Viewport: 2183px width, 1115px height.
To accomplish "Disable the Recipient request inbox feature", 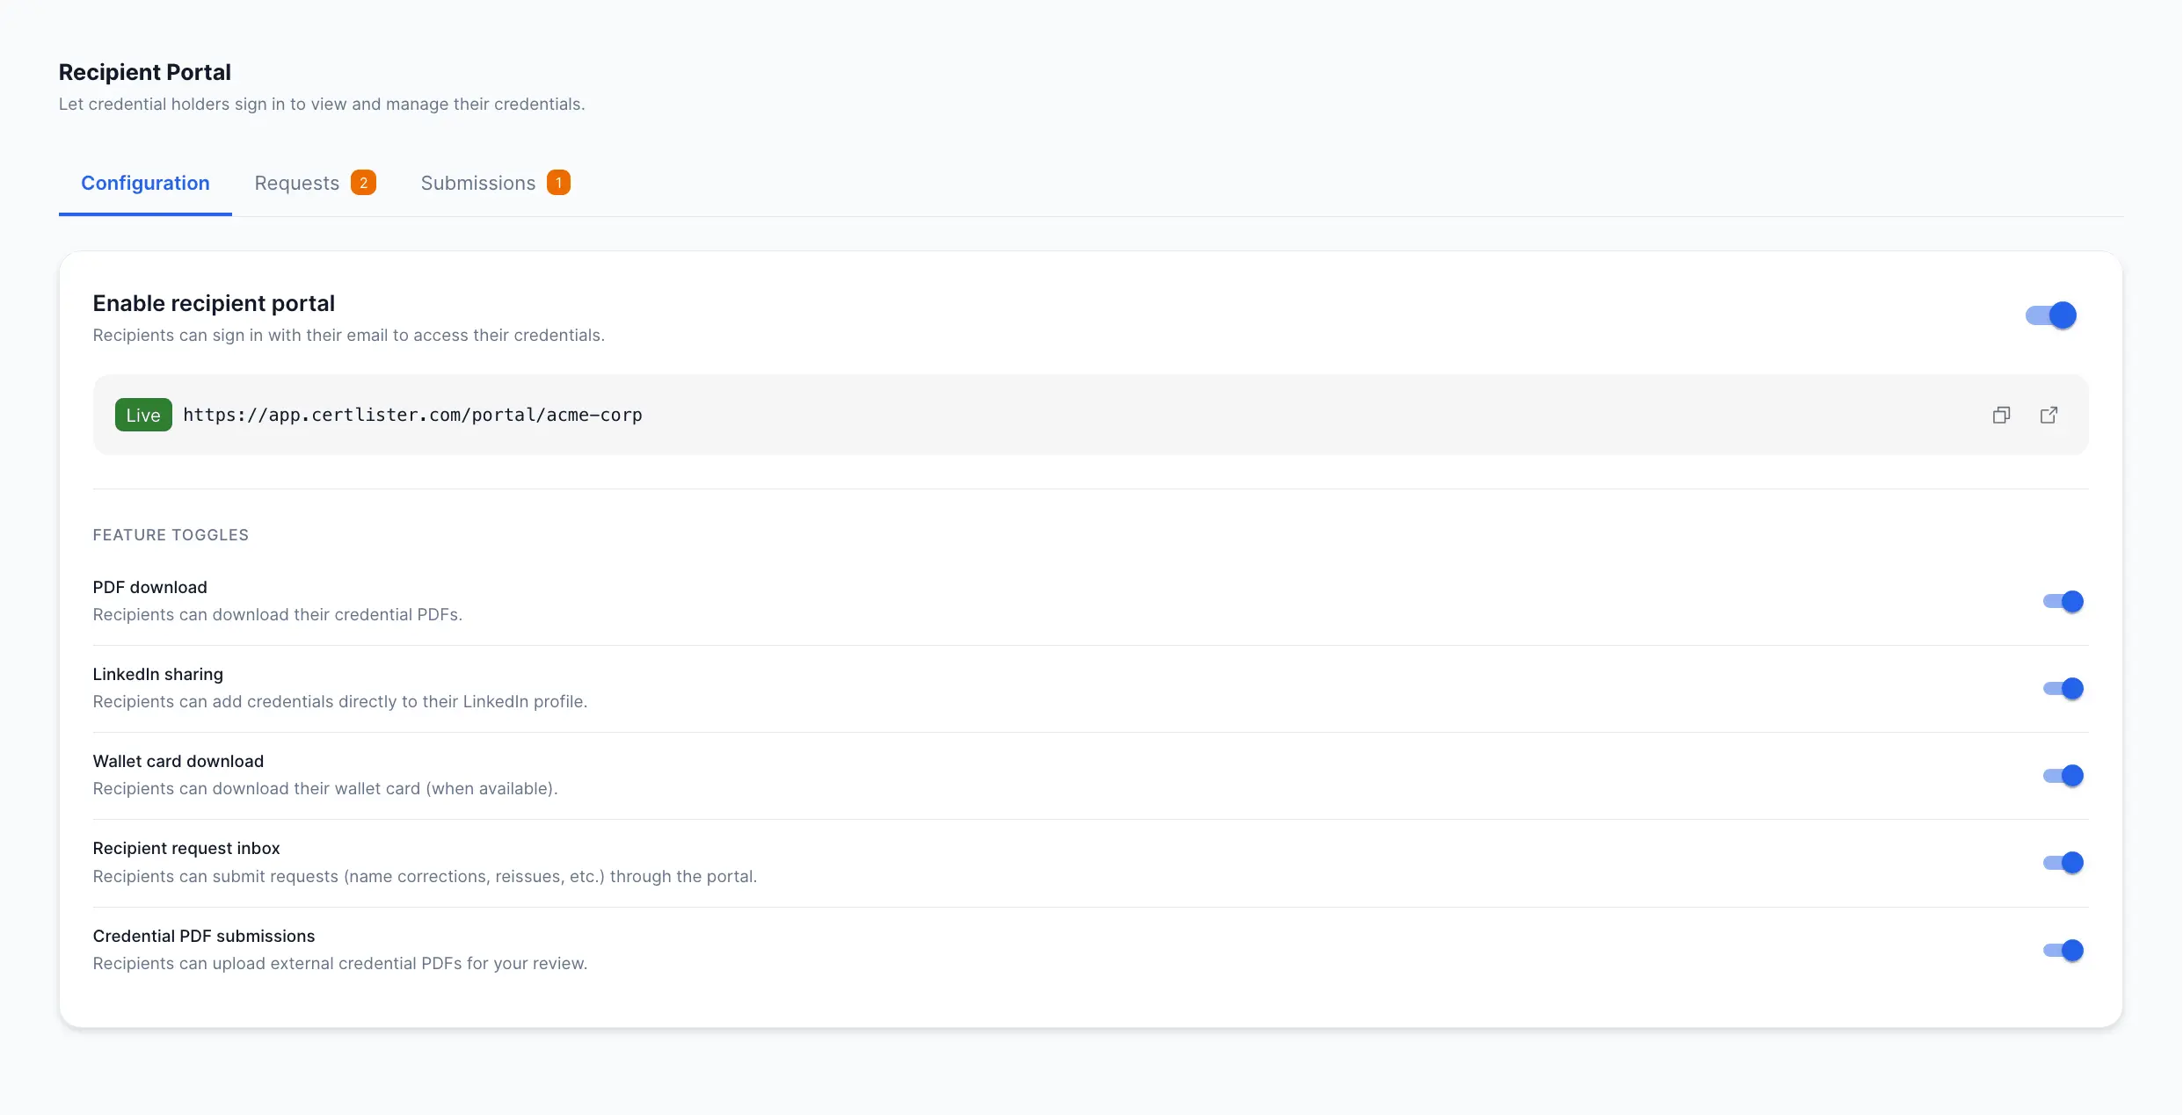I will coord(2063,862).
